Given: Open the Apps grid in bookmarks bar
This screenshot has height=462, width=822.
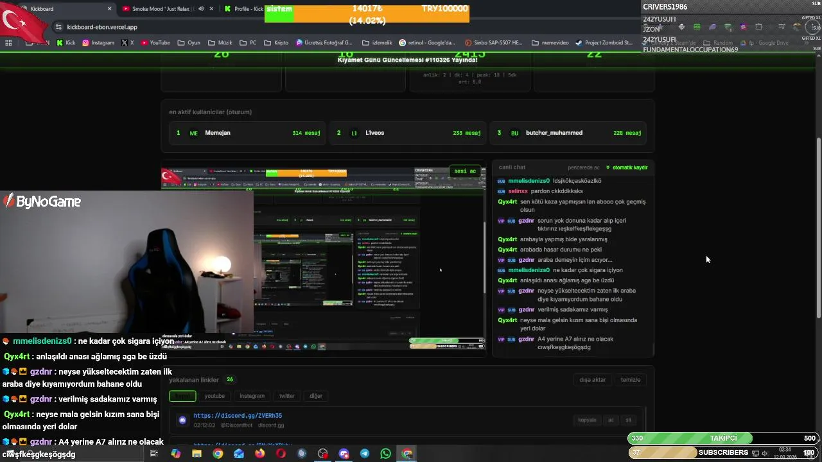Looking at the screenshot, I should click(x=8, y=43).
